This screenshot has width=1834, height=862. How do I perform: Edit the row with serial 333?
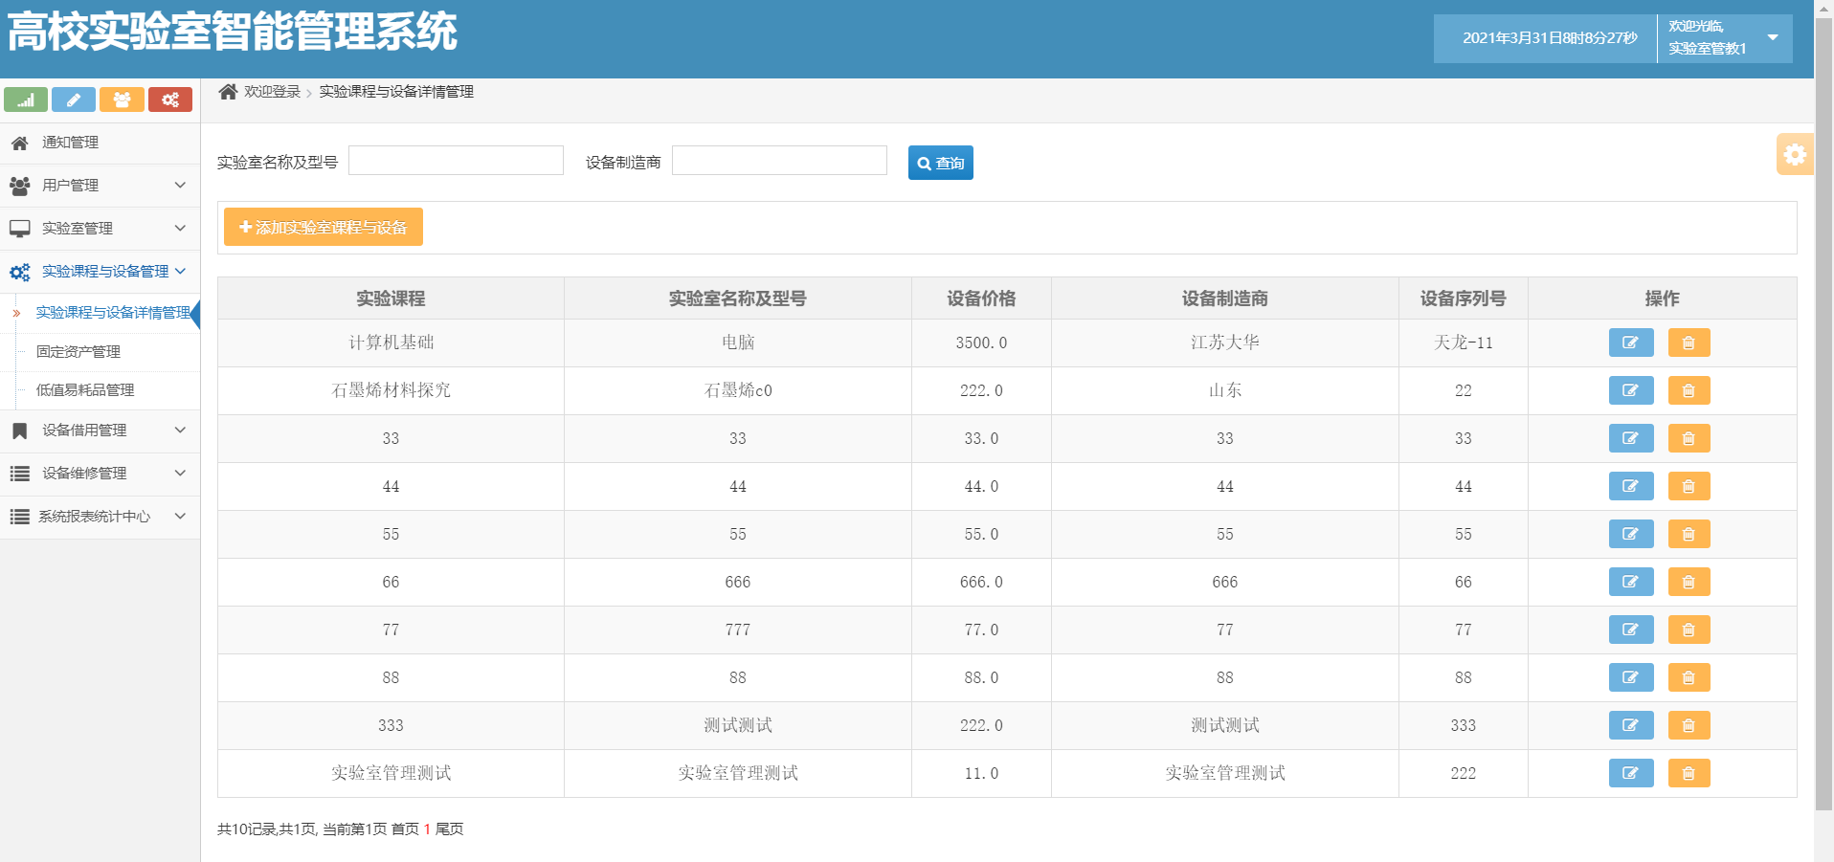click(1631, 725)
